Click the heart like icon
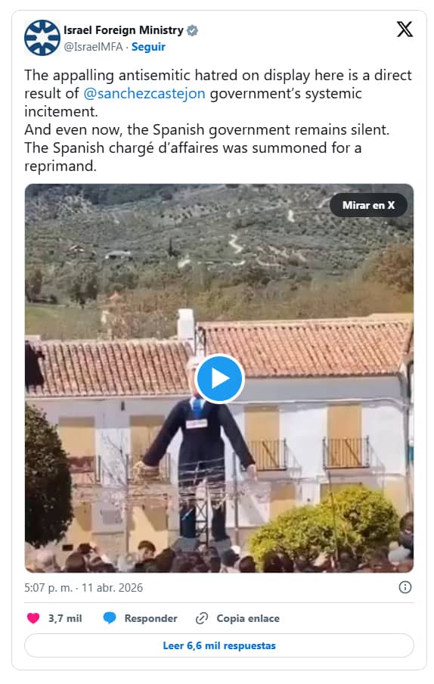The image size is (434, 684). 33,617
